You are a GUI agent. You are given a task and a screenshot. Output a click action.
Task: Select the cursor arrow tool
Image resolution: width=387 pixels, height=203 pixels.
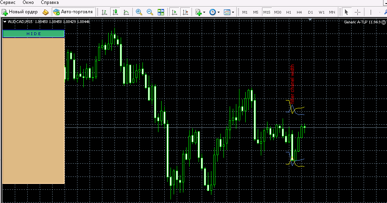(346, 12)
